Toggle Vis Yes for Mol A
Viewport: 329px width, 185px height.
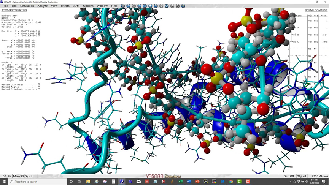[x=310, y=28]
